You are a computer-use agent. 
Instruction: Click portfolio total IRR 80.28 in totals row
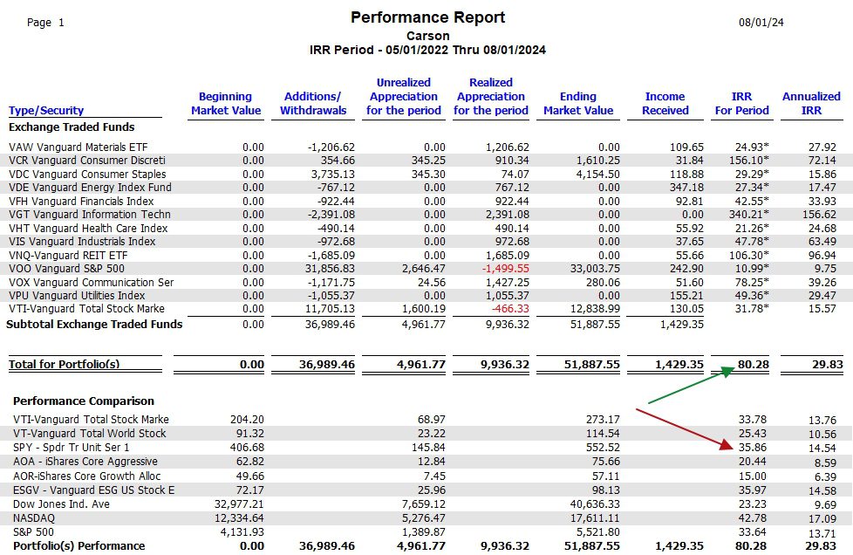754,364
